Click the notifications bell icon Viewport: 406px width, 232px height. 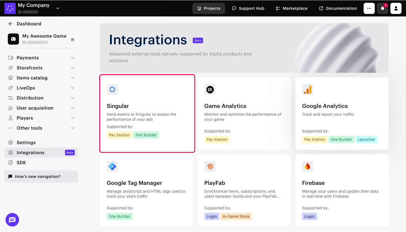(382, 8)
